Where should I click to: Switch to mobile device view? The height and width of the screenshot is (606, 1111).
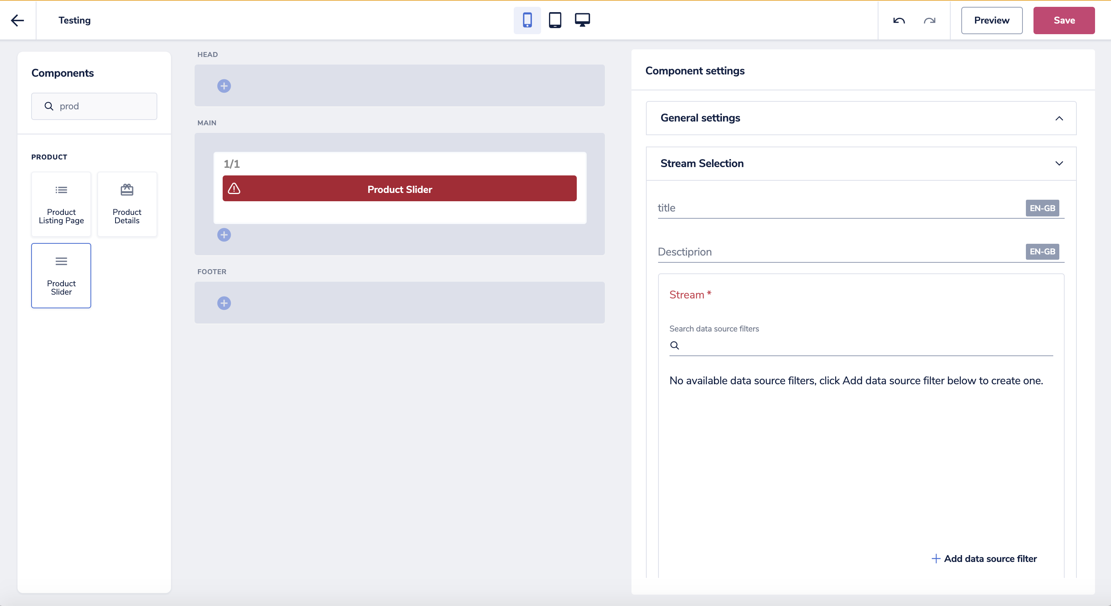tap(527, 20)
